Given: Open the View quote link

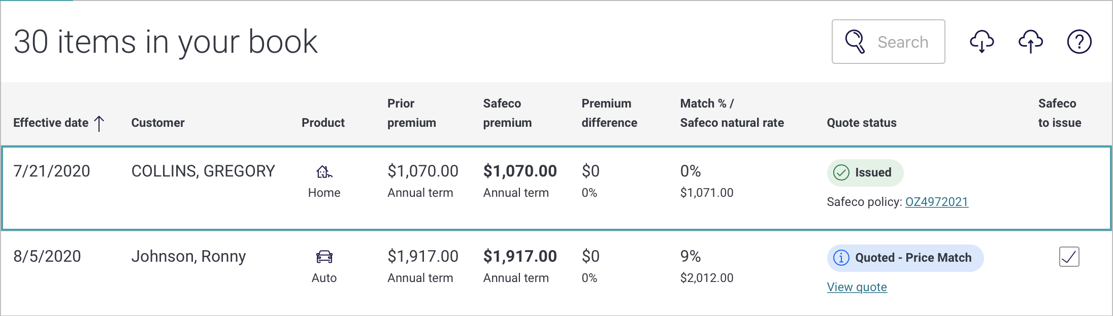Looking at the screenshot, I should click(x=857, y=287).
